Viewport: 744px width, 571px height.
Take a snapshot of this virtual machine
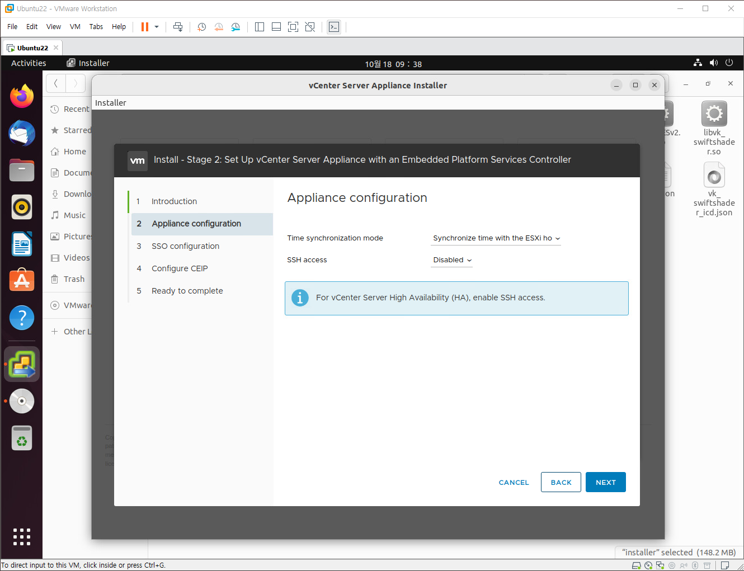(201, 27)
